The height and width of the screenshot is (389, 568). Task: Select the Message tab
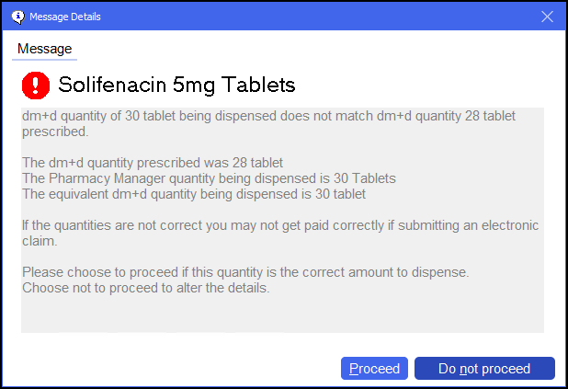44,49
